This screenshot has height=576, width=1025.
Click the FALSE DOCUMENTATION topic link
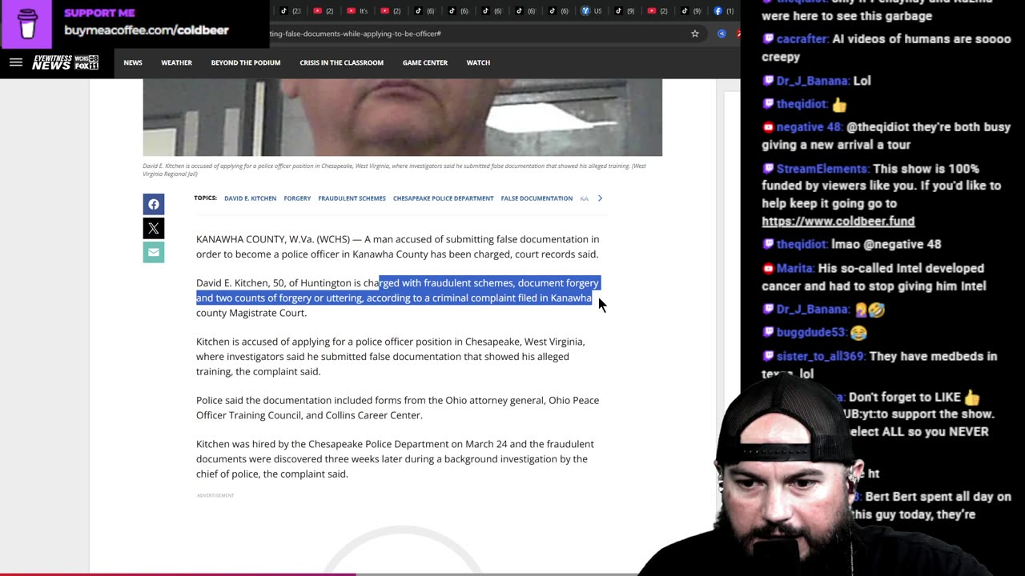click(x=537, y=198)
